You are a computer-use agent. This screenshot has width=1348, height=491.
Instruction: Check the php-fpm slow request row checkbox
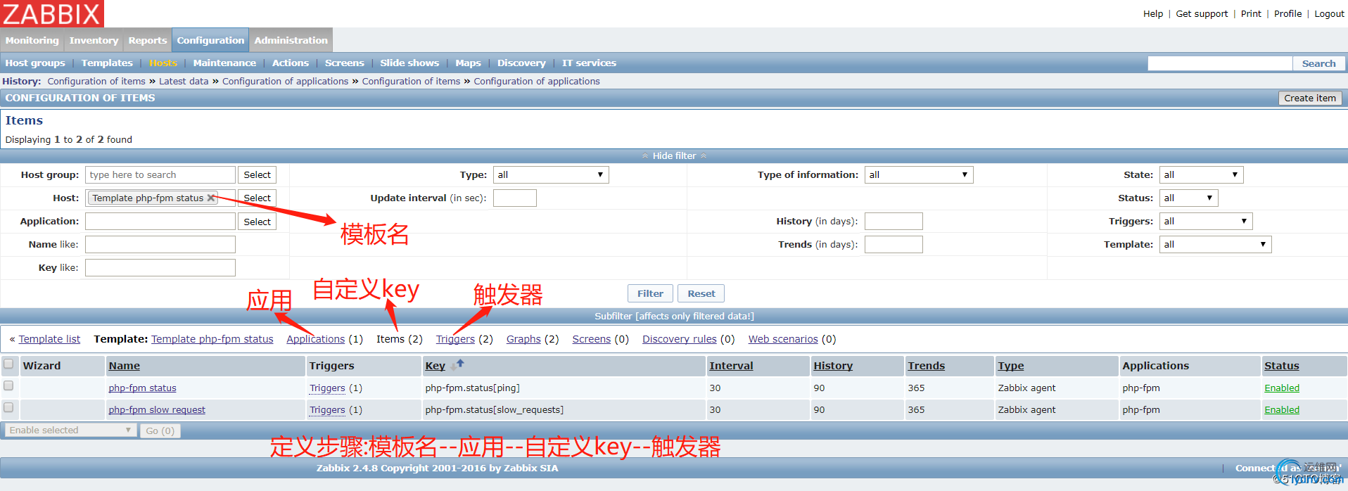(x=8, y=408)
